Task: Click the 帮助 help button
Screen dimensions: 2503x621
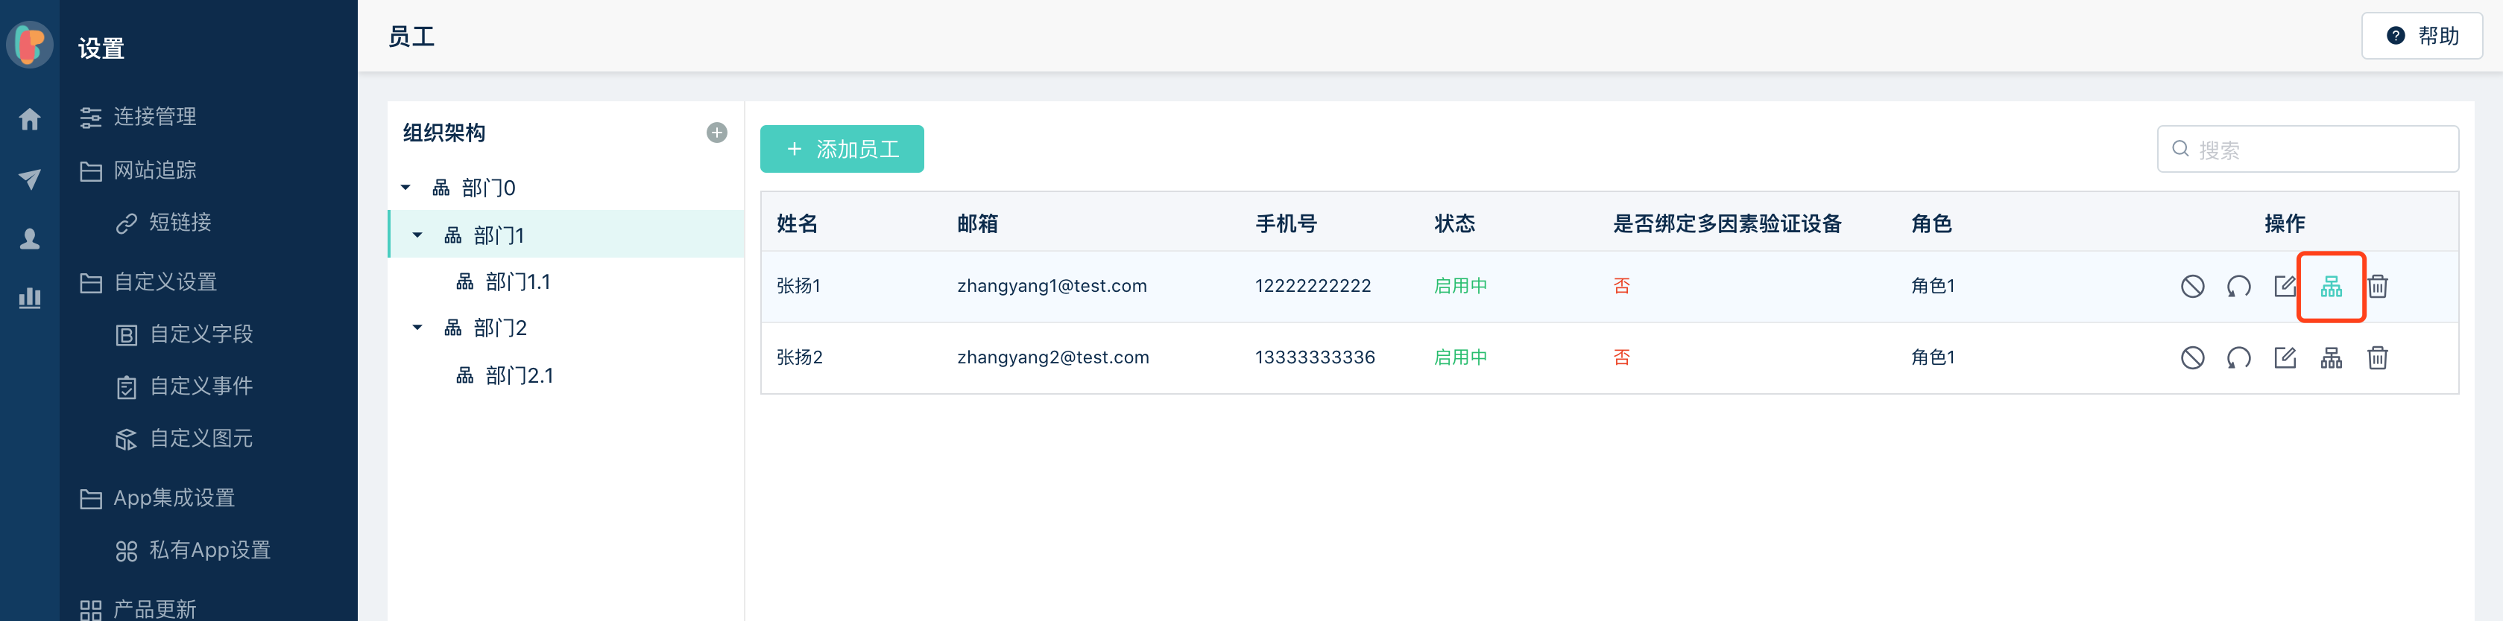Action: [x=2421, y=36]
